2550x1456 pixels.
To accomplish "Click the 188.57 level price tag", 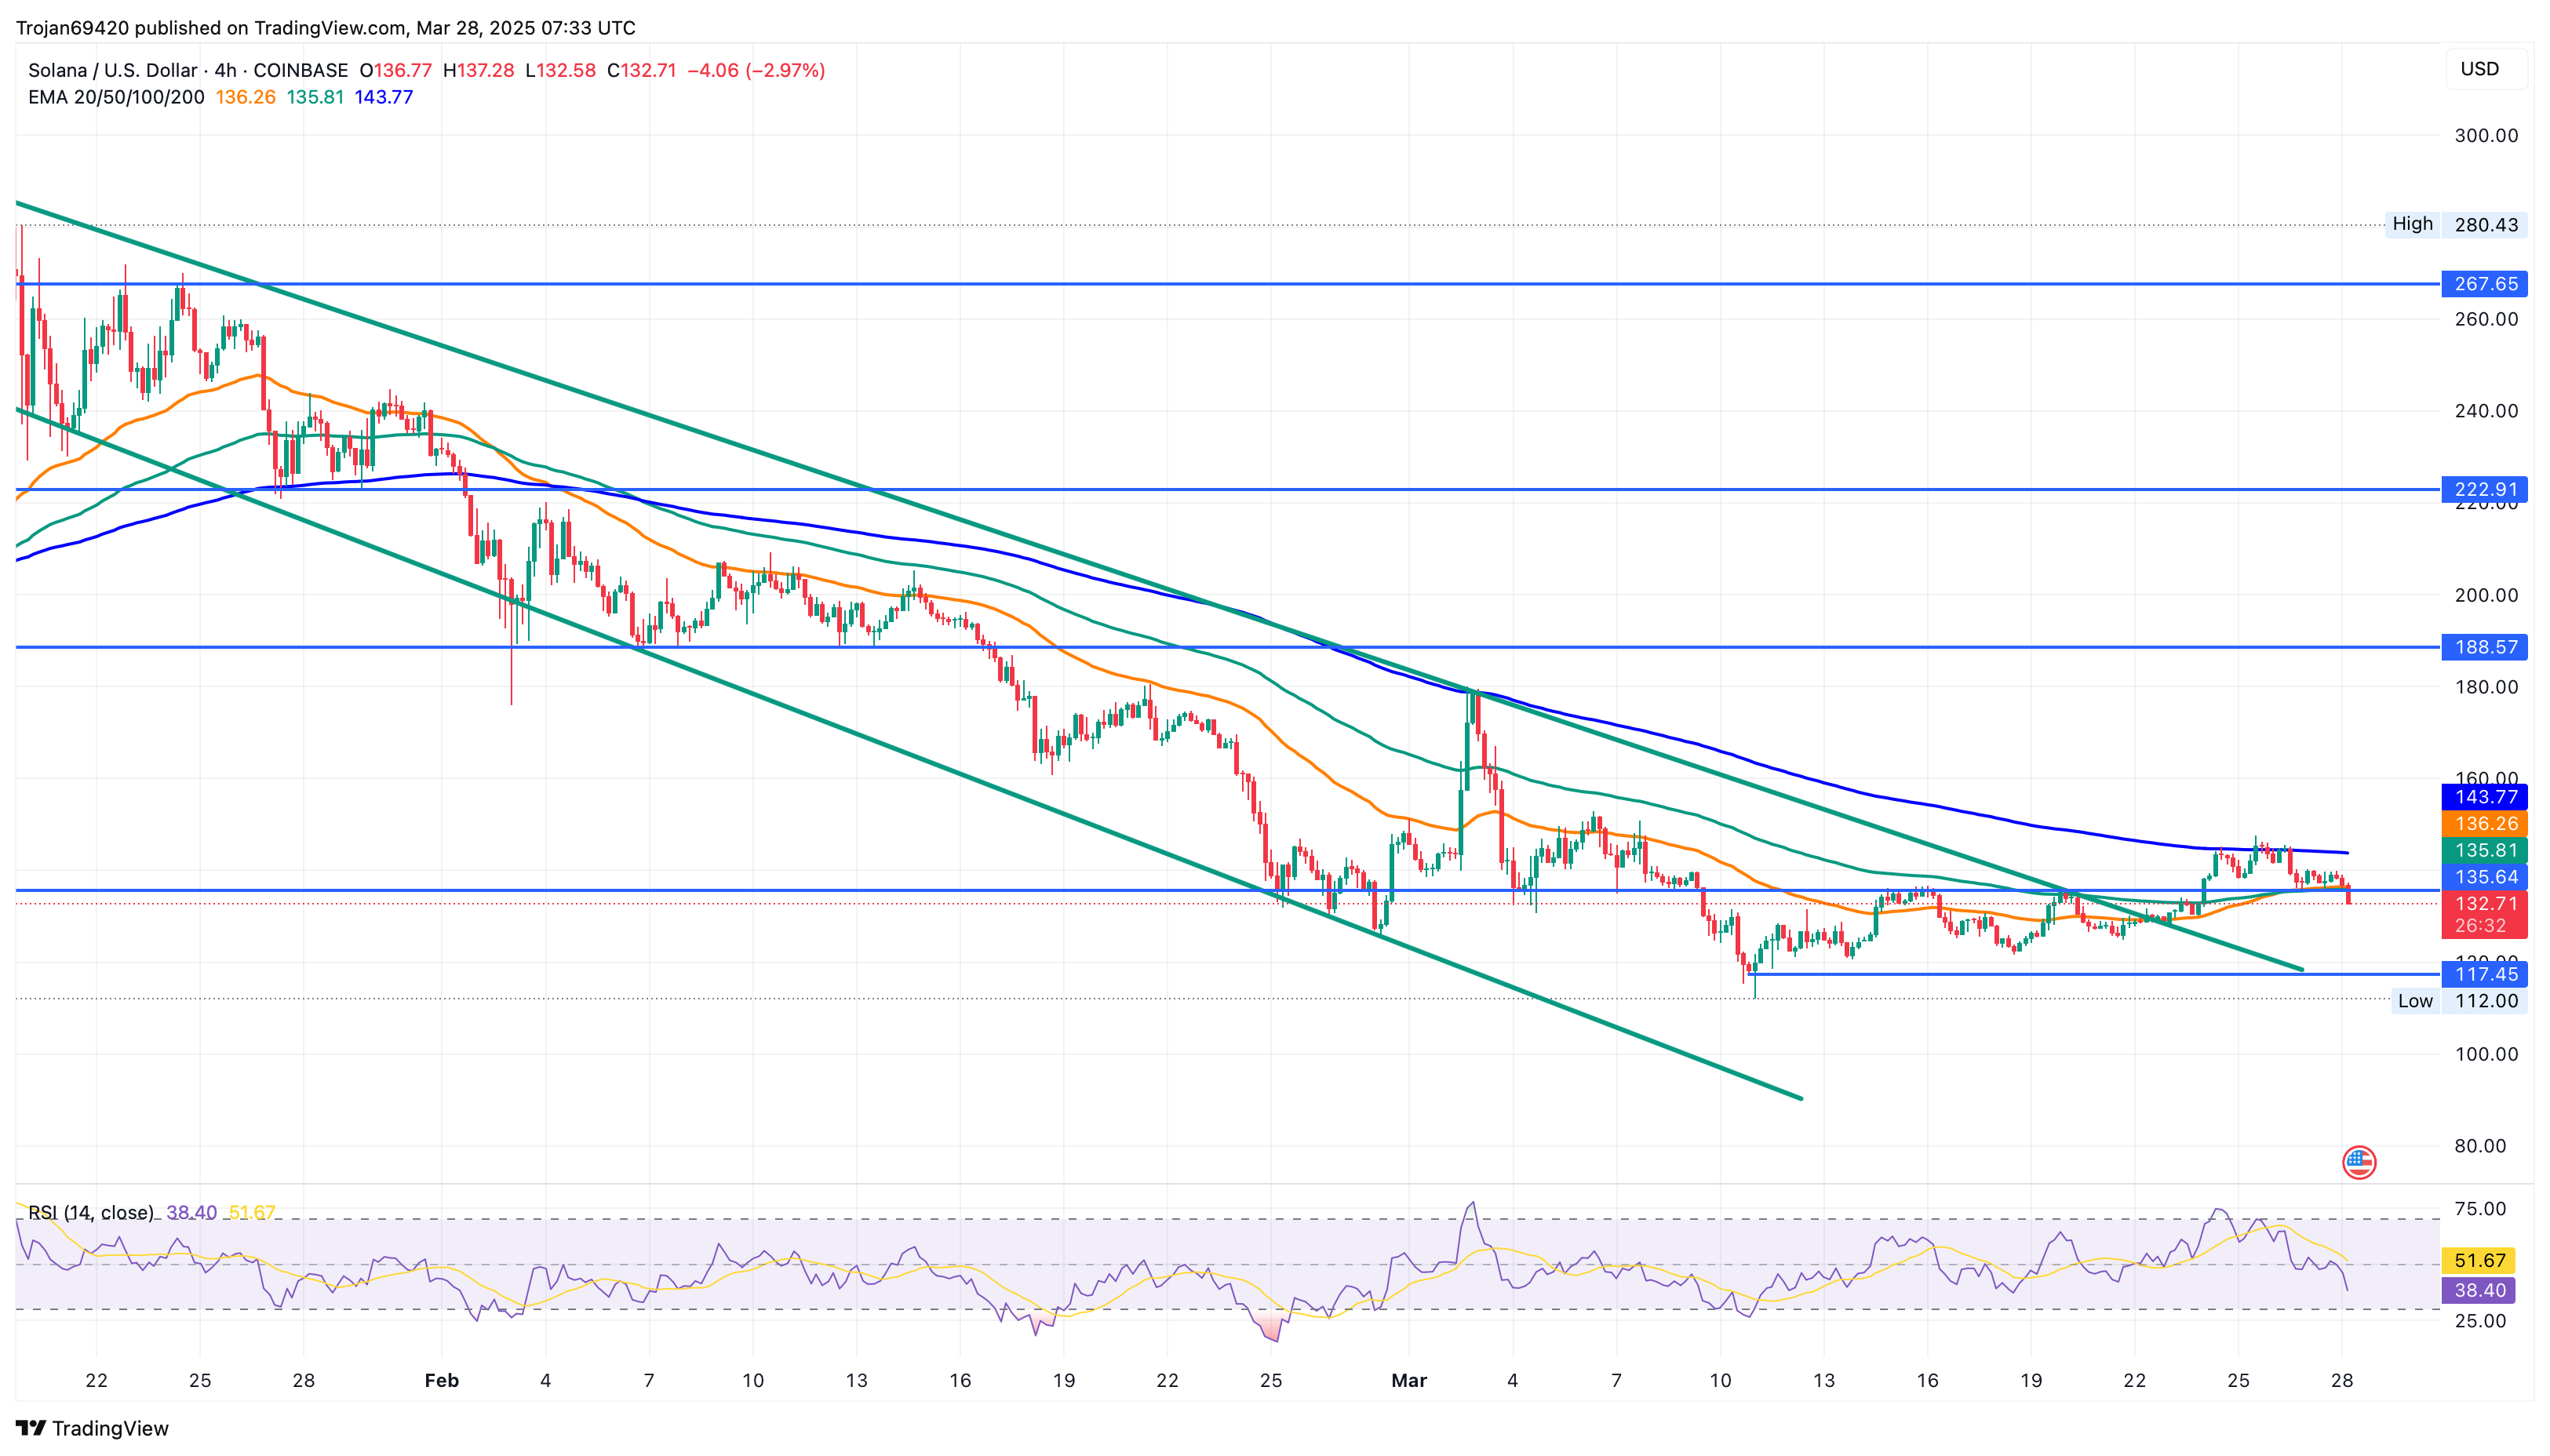I will point(2484,647).
